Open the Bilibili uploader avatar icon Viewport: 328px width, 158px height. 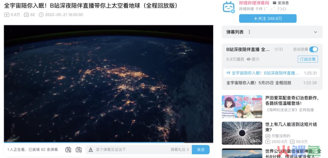pyautogui.click(x=229, y=7)
